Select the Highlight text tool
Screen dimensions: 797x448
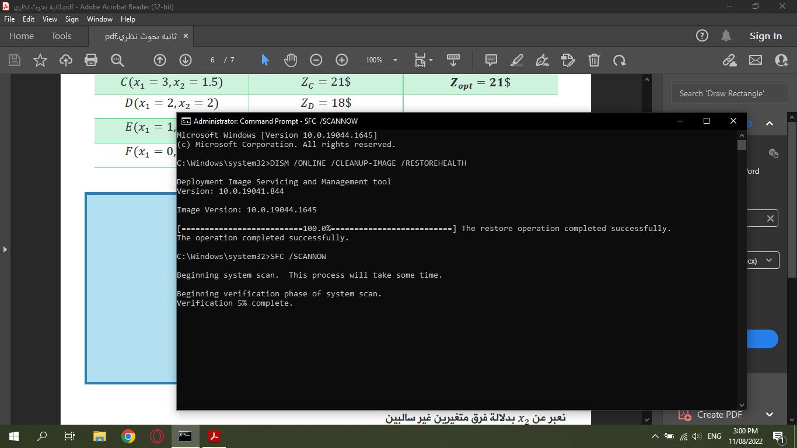coord(516,60)
